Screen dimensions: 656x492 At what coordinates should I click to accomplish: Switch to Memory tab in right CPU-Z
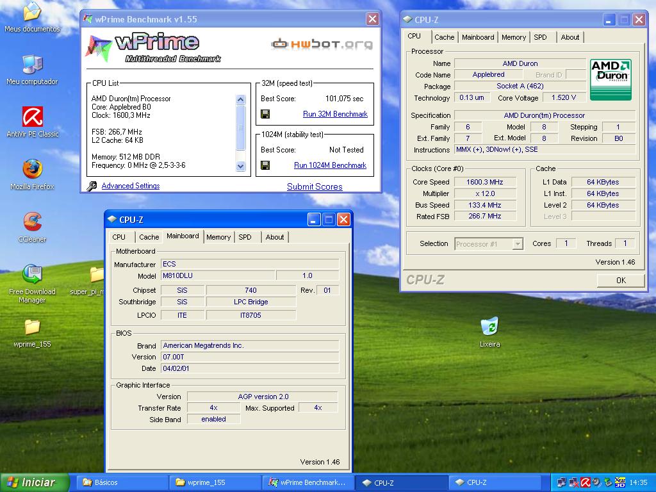click(514, 37)
